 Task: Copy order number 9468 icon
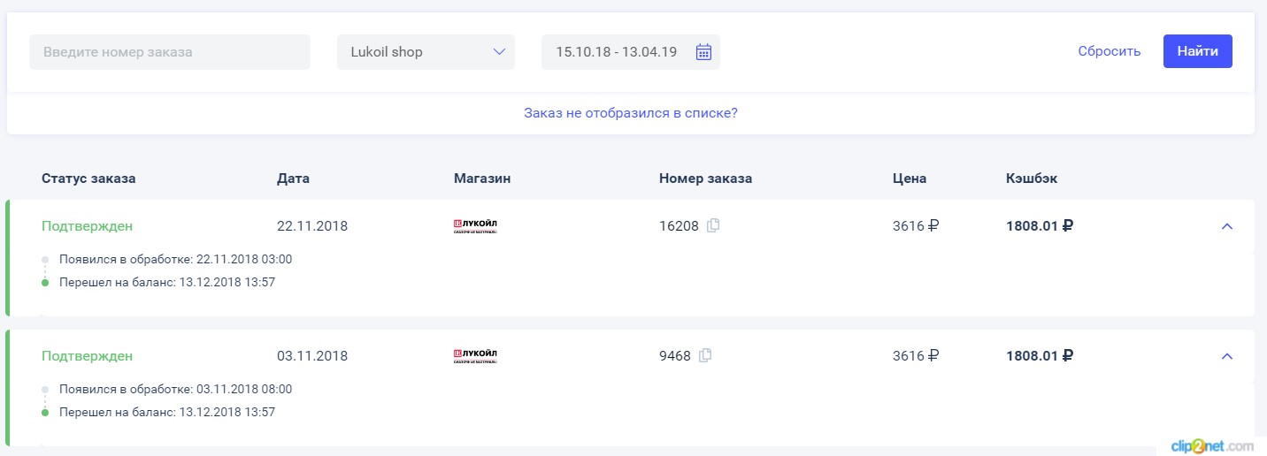pos(705,355)
